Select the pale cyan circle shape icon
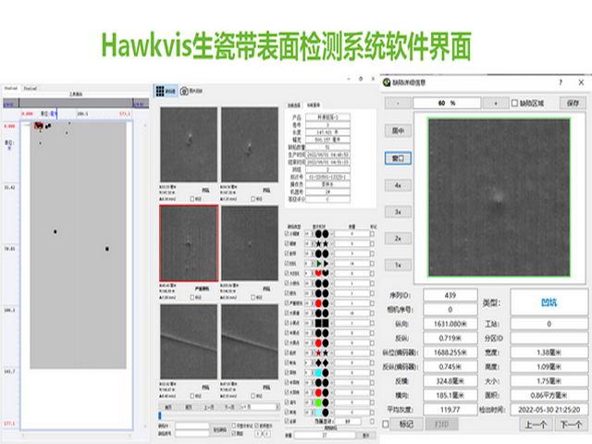This screenshot has width=592, height=444. click(318, 413)
